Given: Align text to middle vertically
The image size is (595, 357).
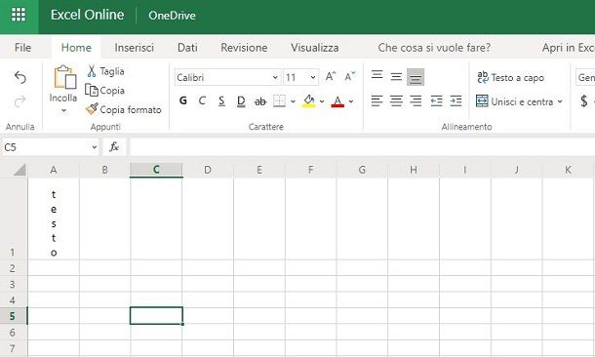Looking at the screenshot, I should point(396,77).
